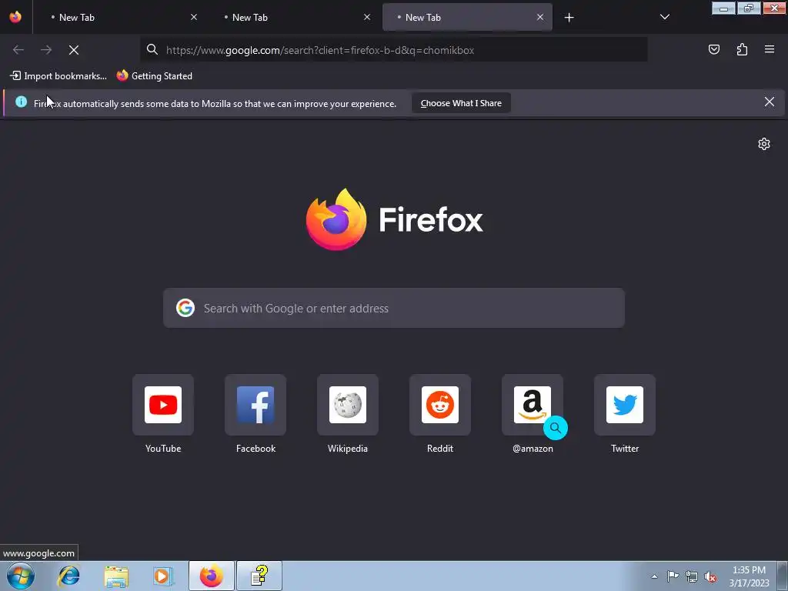Switch to the first New Tab

click(121, 17)
